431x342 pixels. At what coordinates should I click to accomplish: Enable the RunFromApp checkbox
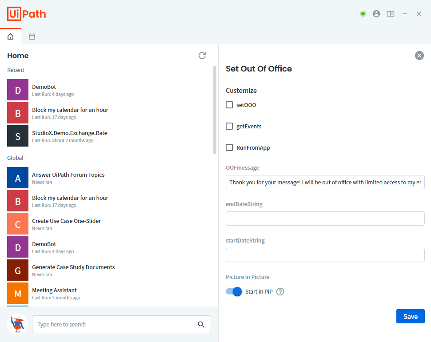(x=229, y=147)
